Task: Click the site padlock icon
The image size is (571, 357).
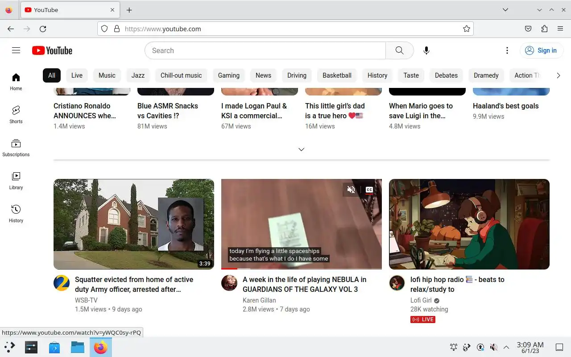Action: 117,29
